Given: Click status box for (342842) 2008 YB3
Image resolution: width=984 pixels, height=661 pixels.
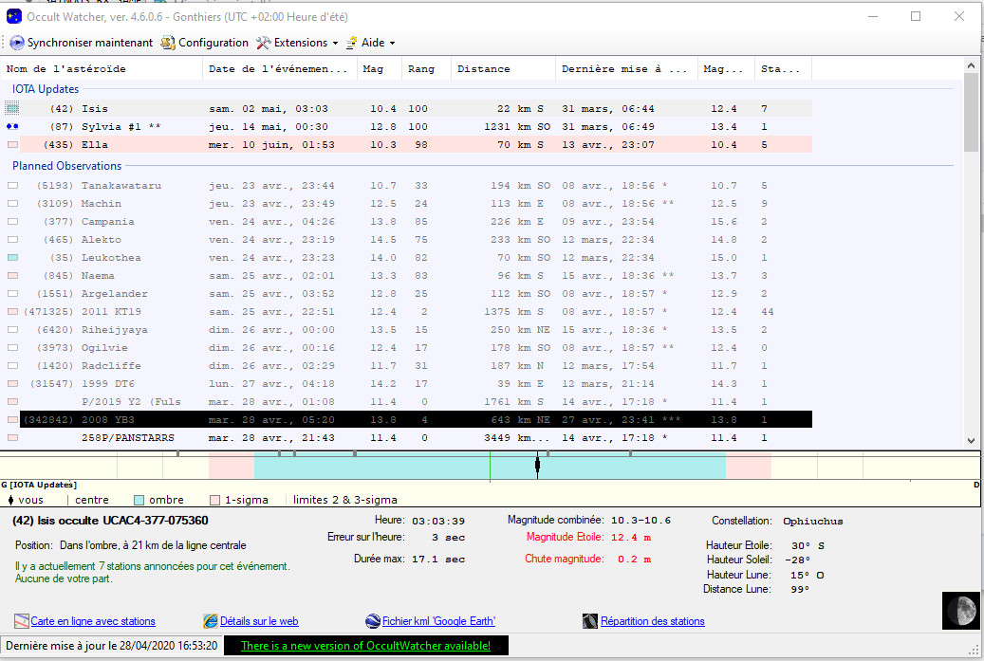Looking at the screenshot, I should coord(12,419).
